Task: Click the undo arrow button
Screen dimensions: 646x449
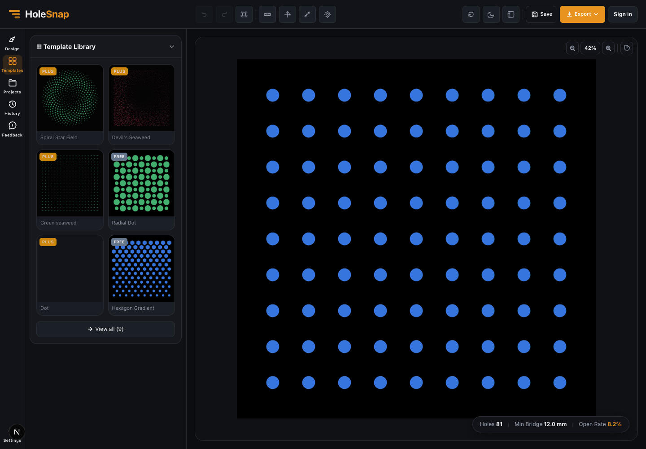Action: (x=204, y=14)
